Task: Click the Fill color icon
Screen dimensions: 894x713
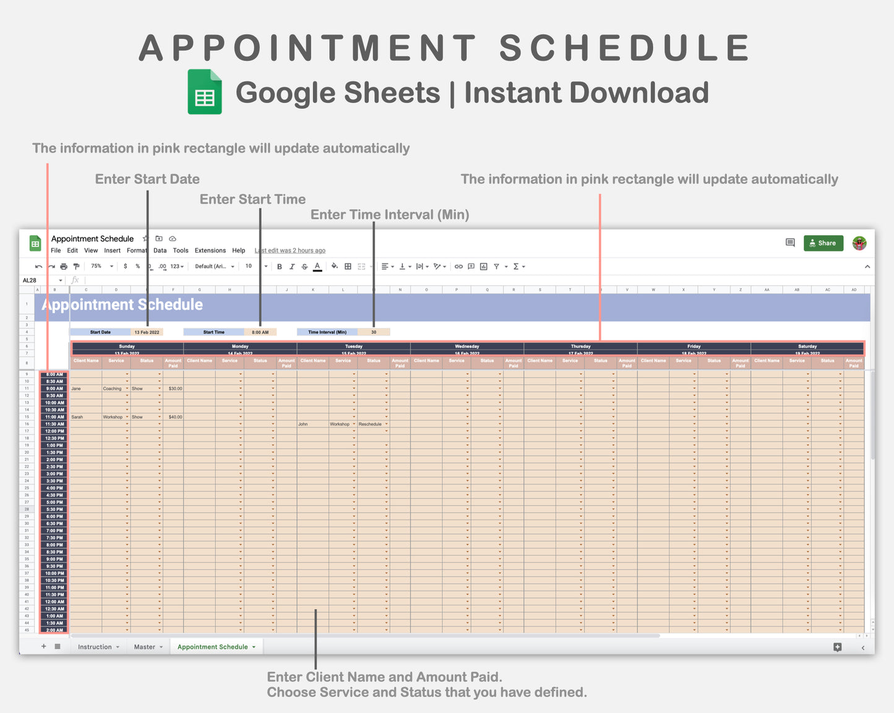Action: pyautogui.click(x=333, y=266)
